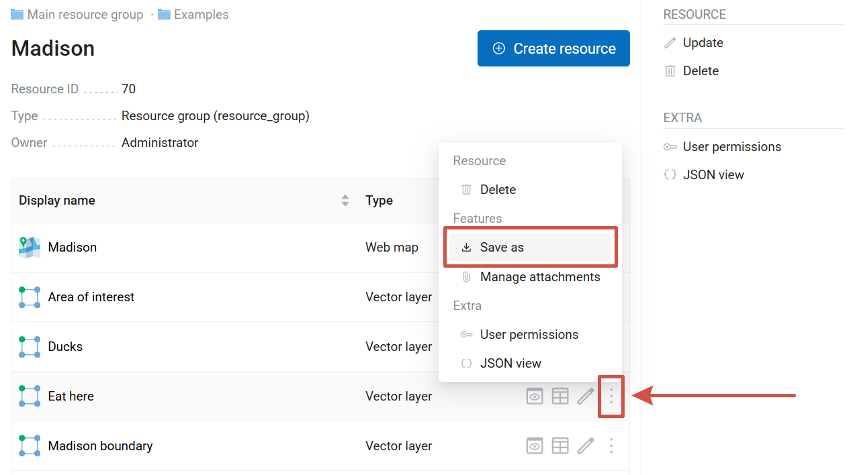Open feature table for Madison boundary

[x=560, y=445]
